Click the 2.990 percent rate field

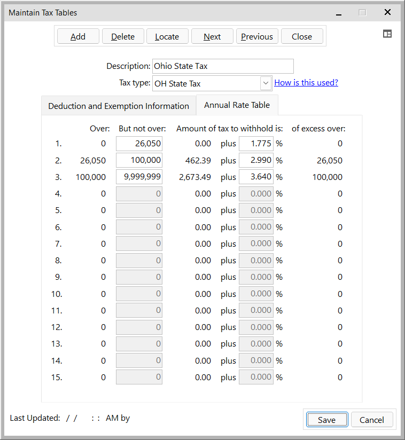[256, 160]
